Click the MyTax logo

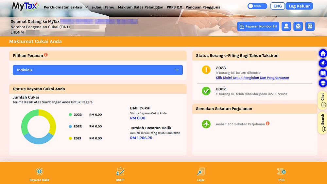[x=25, y=6]
